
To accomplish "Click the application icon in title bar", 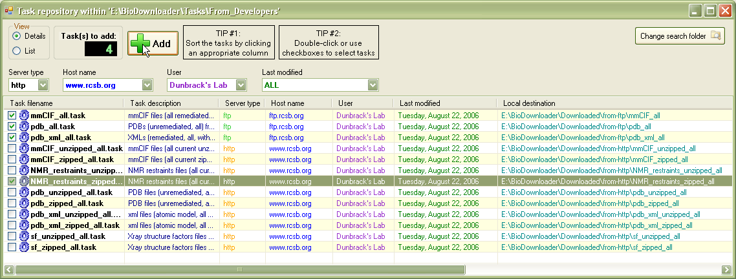I will click(9, 10).
